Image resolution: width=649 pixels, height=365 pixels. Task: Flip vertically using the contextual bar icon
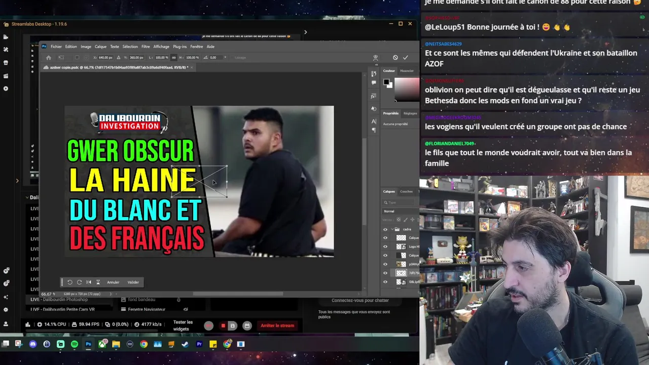pos(98,282)
